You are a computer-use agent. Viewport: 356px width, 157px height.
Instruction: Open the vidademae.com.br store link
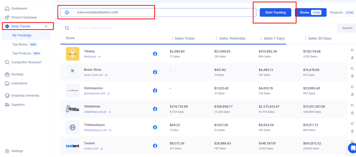pyautogui.click(x=96, y=112)
